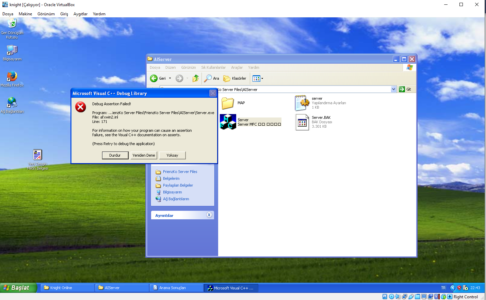Click the optical disc indicator in VirtualBox status bar
This screenshot has height=300, width=486.
click(x=391, y=297)
